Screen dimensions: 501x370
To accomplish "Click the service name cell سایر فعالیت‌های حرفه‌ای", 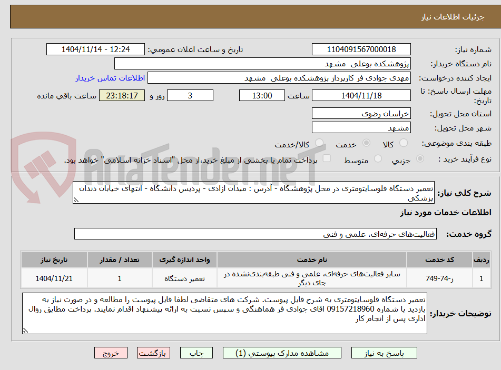I will (312, 278).
